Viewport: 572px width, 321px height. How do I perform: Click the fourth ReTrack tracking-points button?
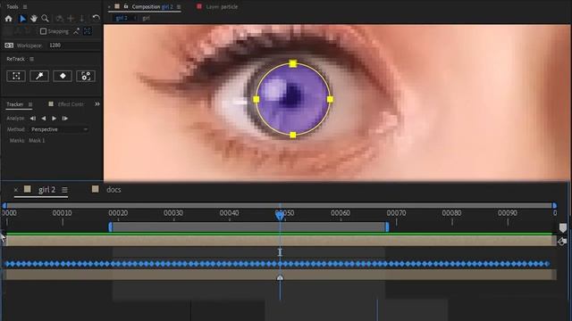coord(86,76)
